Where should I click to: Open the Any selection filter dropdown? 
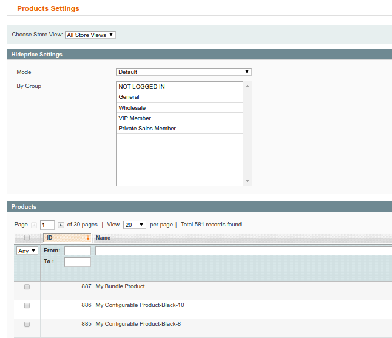[x=27, y=251]
